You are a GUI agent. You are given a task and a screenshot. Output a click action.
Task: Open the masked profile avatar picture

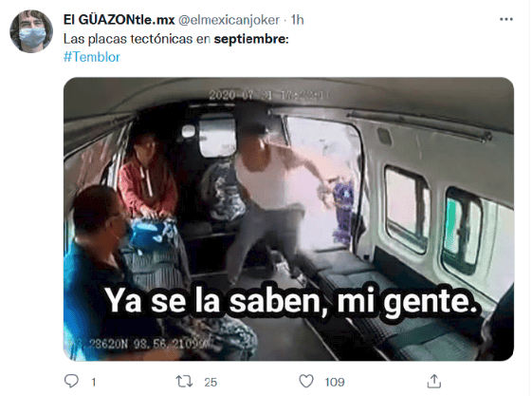pyautogui.click(x=31, y=31)
